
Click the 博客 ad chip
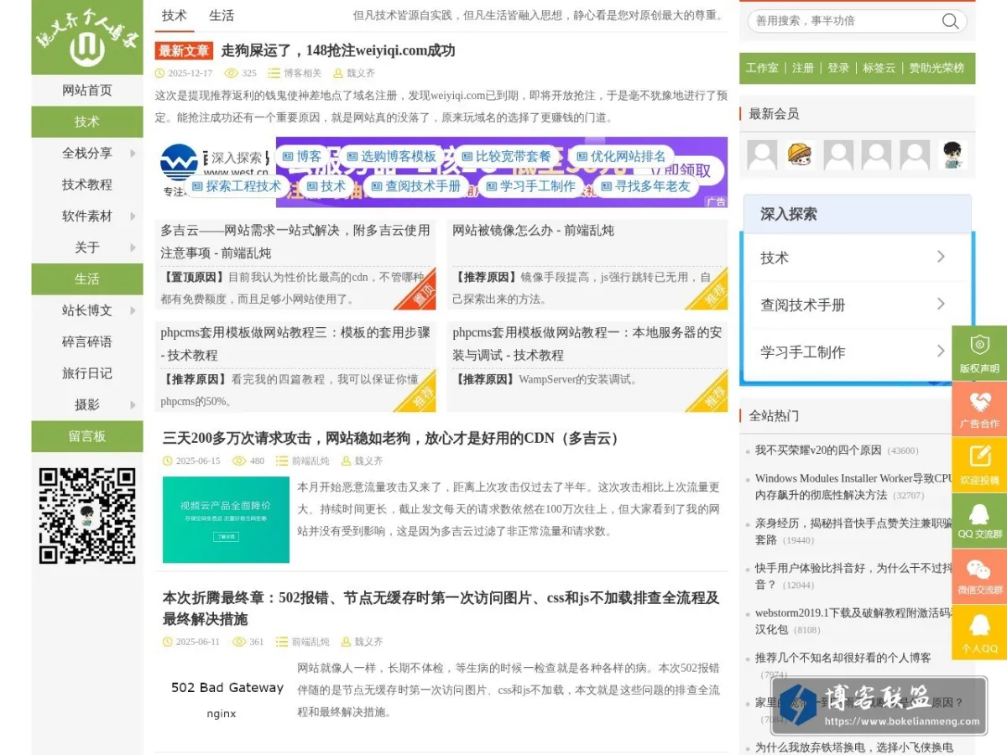point(301,156)
